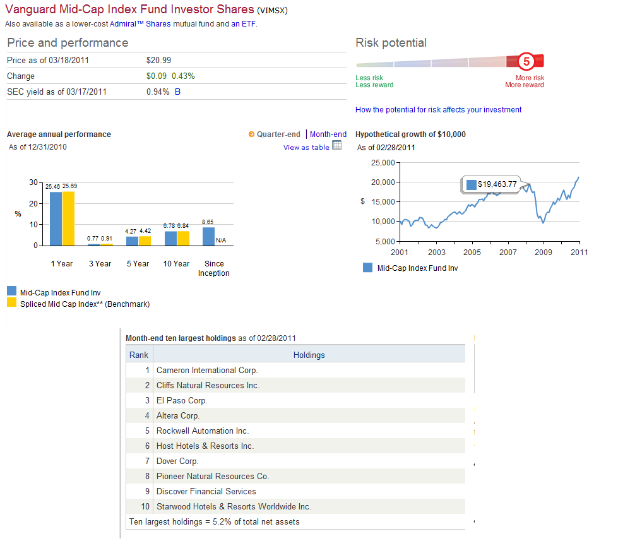
Task: Select El Paso Corp. holding row
Action: [x=295, y=400]
